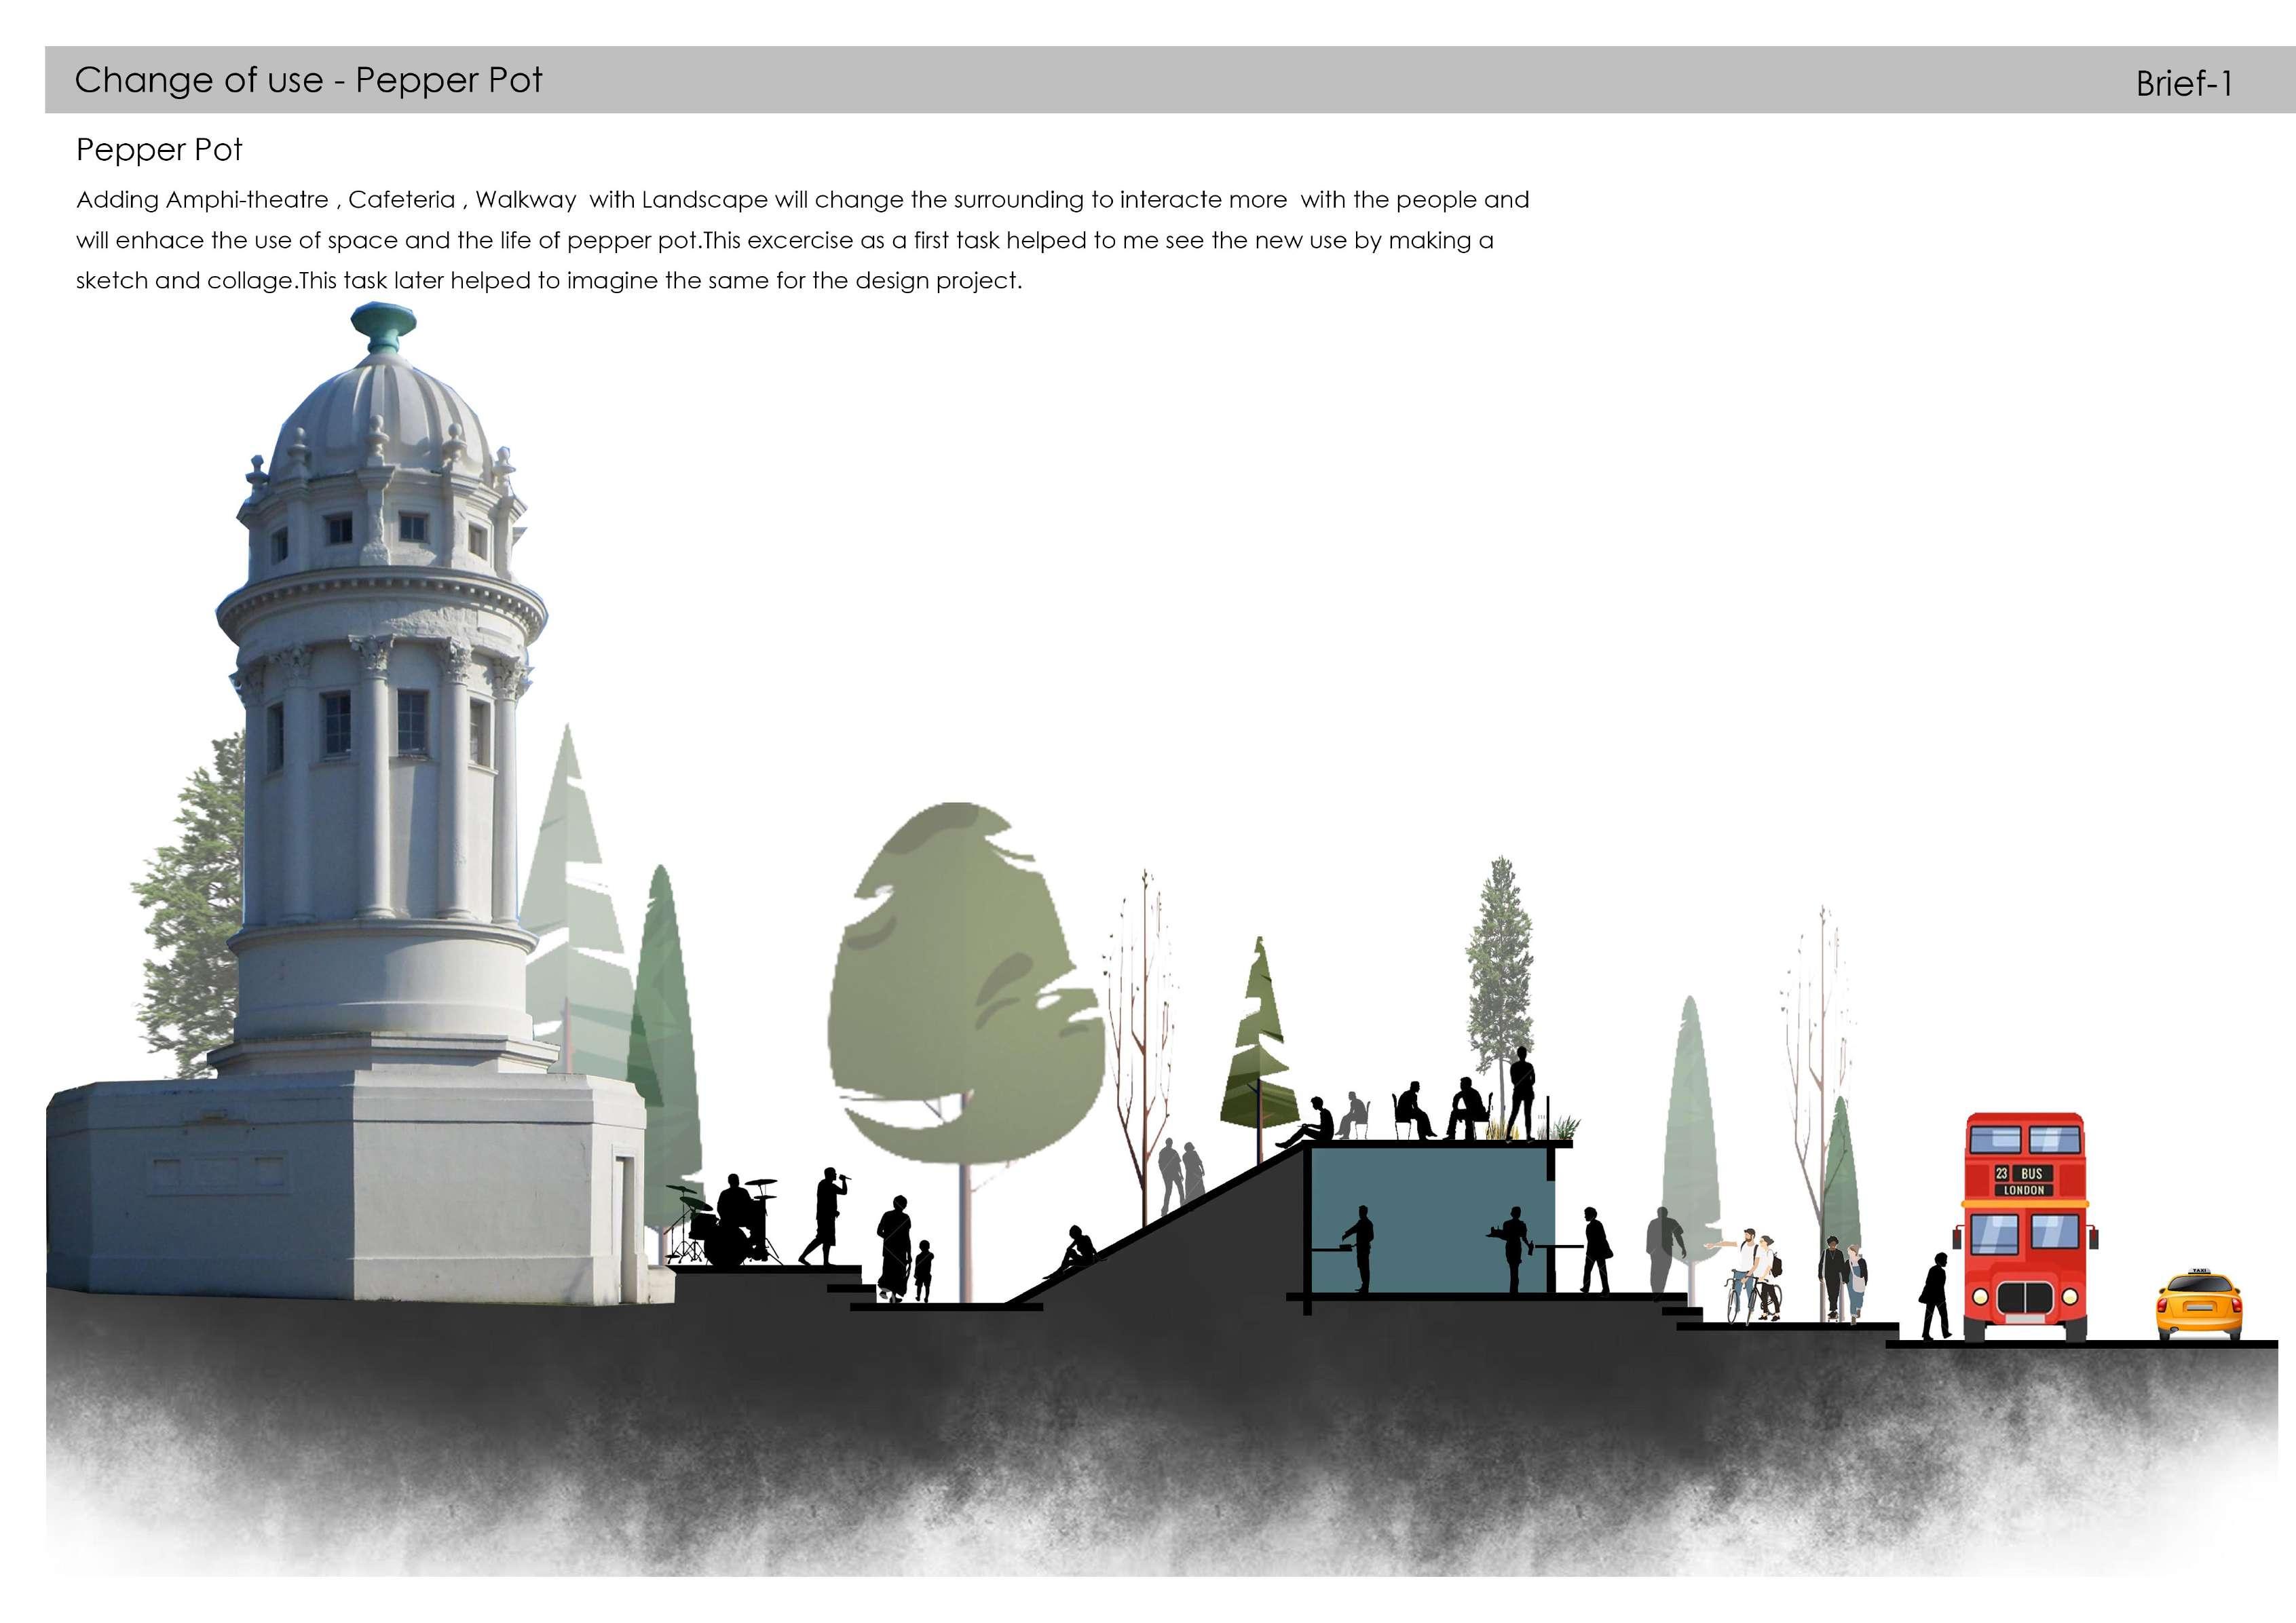Click the 'Pepper Pot' subheading
Viewport: 2296px width, 1623px height.
point(159,150)
